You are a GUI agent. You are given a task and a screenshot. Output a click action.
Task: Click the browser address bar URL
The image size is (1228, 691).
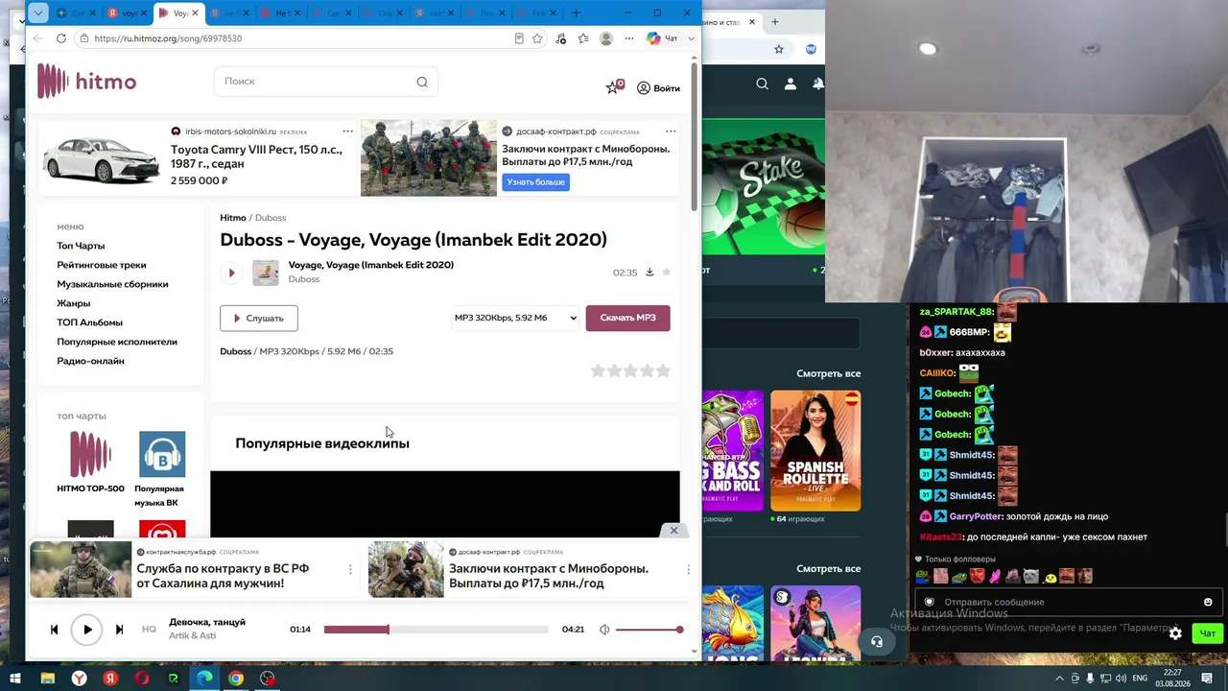click(x=168, y=38)
